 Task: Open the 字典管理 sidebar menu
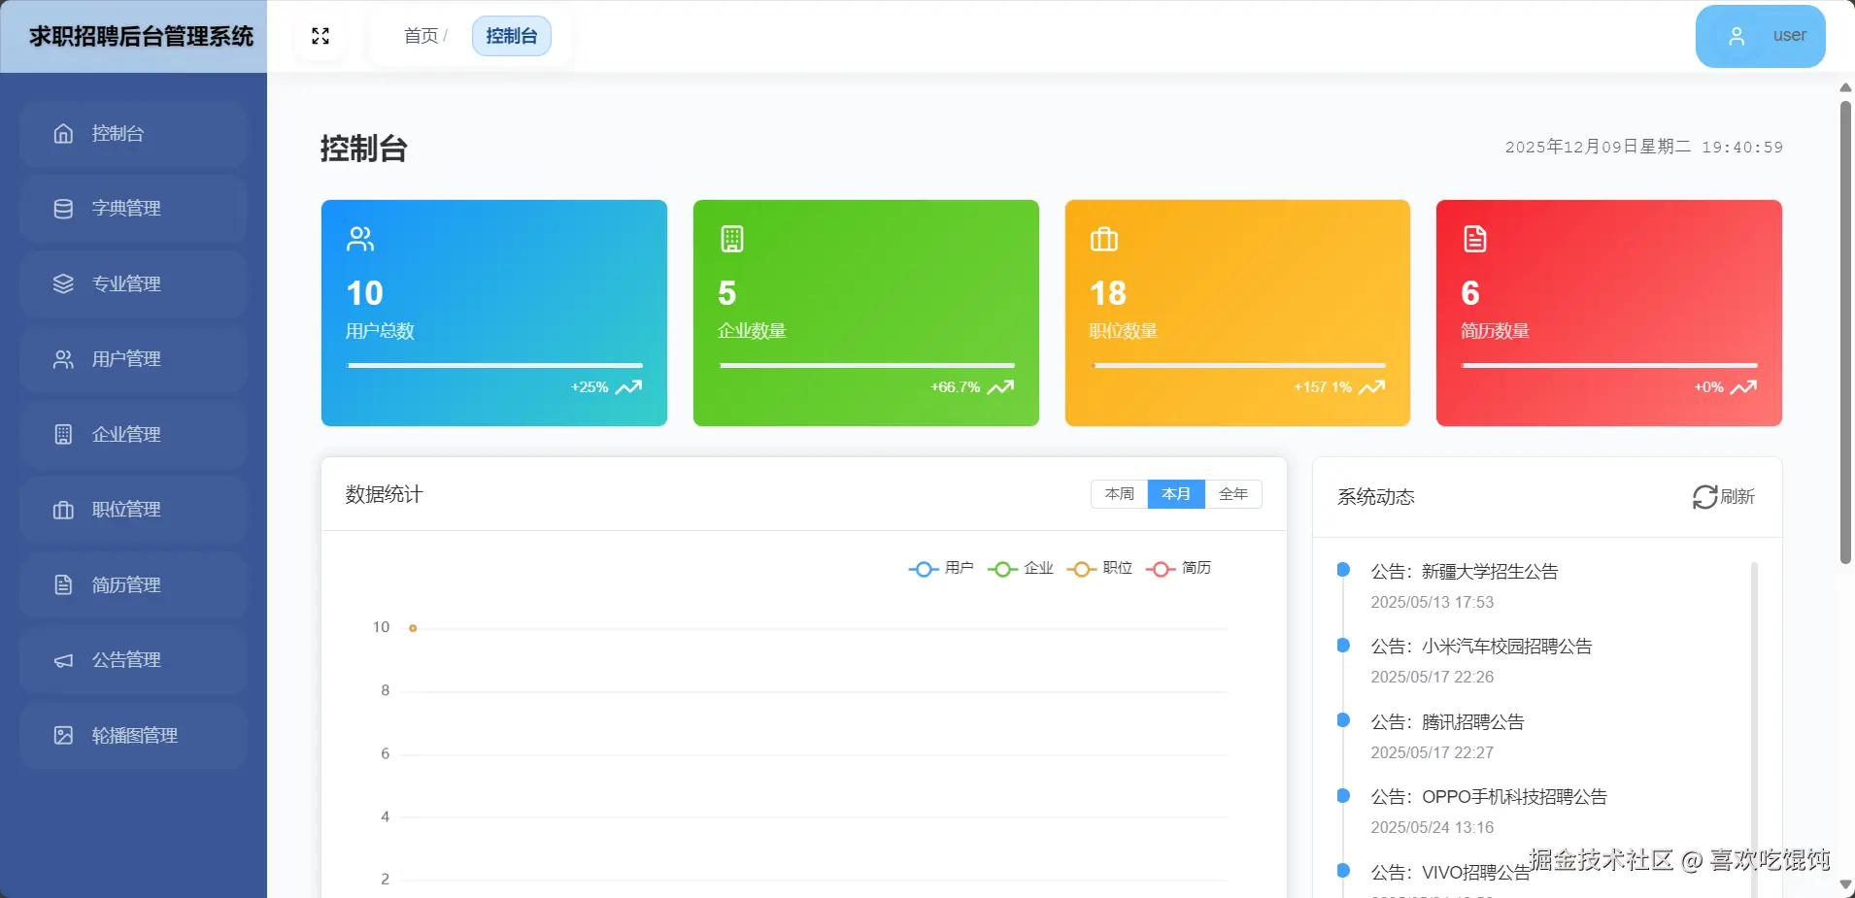(x=133, y=209)
